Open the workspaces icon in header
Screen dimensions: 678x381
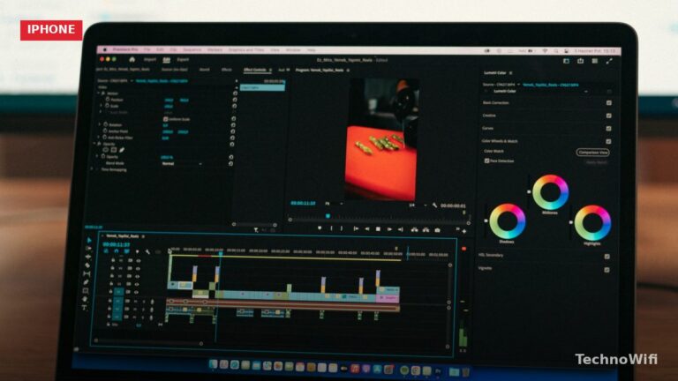tap(566, 62)
